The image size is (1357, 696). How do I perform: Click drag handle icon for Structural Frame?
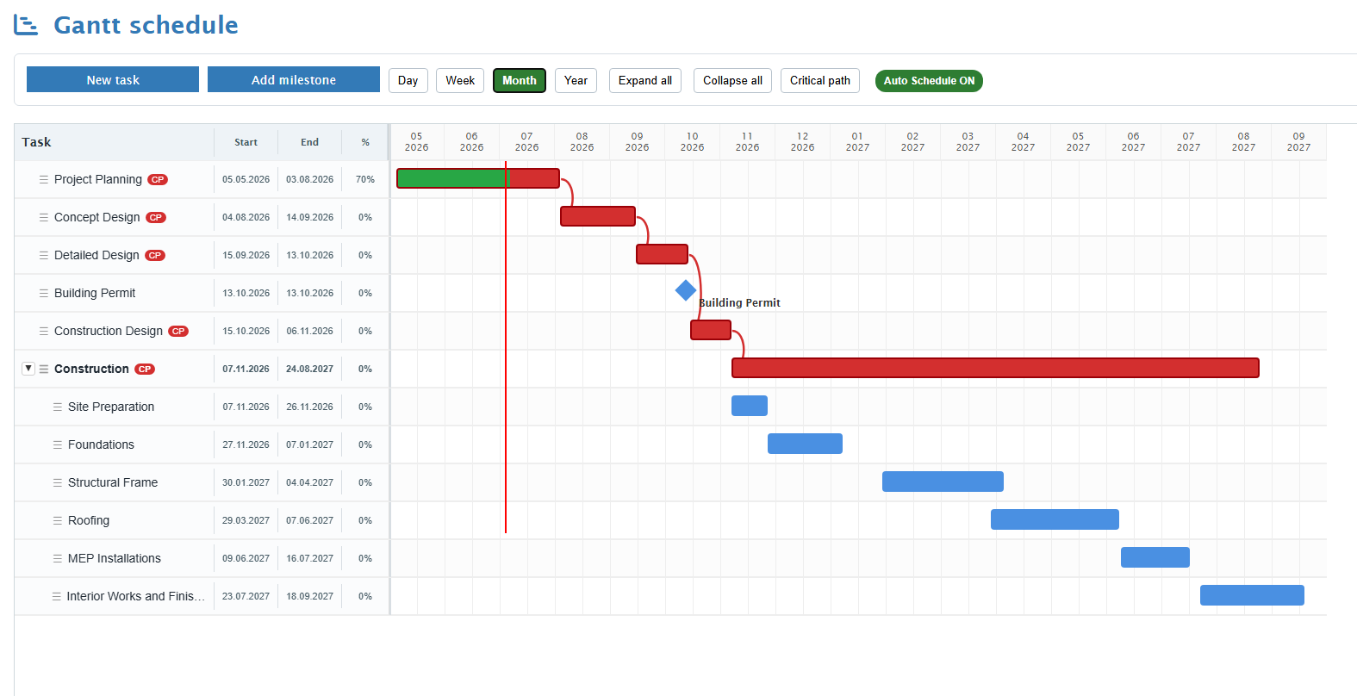(58, 482)
